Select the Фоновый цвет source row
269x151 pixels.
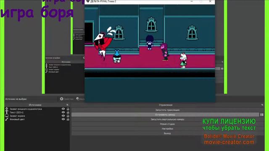pos(37,119)
